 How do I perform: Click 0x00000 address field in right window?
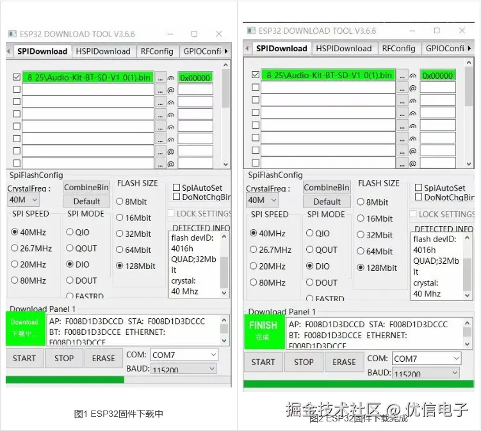(437, 75)
